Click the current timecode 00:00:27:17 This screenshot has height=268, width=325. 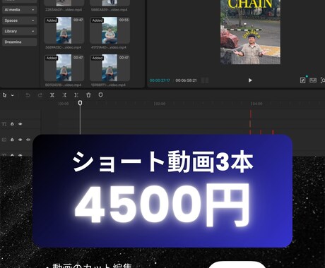pos(160,80)
